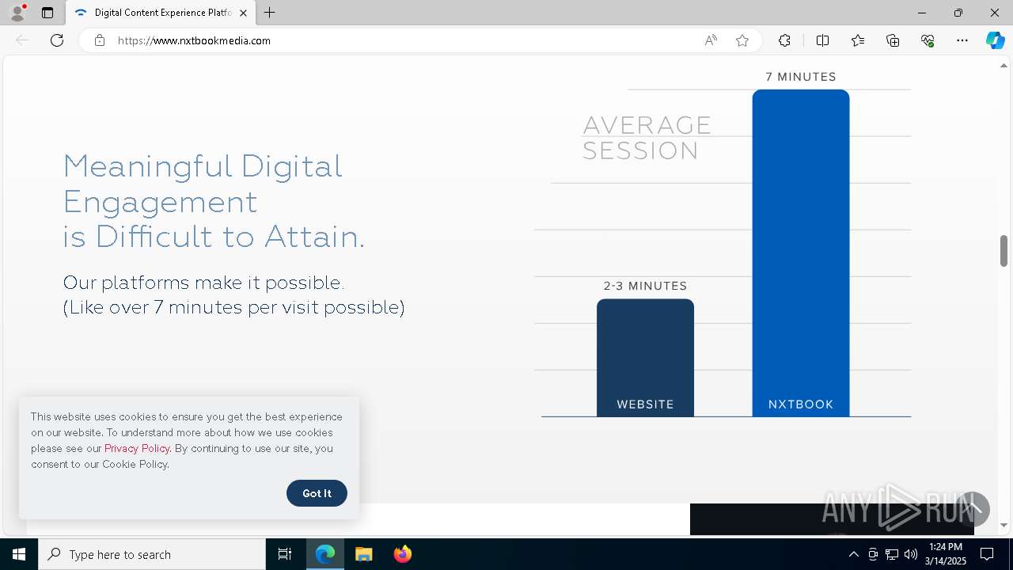The image size is (1013, 570).
Task: Close the Edge browser window
Action: 995,13
